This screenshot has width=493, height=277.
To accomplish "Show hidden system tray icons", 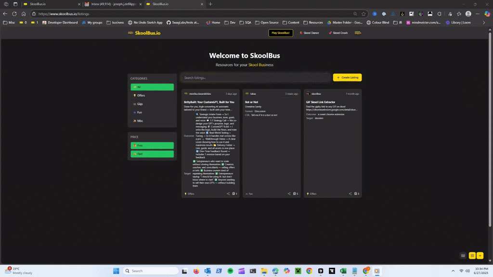I will point(453,271).
